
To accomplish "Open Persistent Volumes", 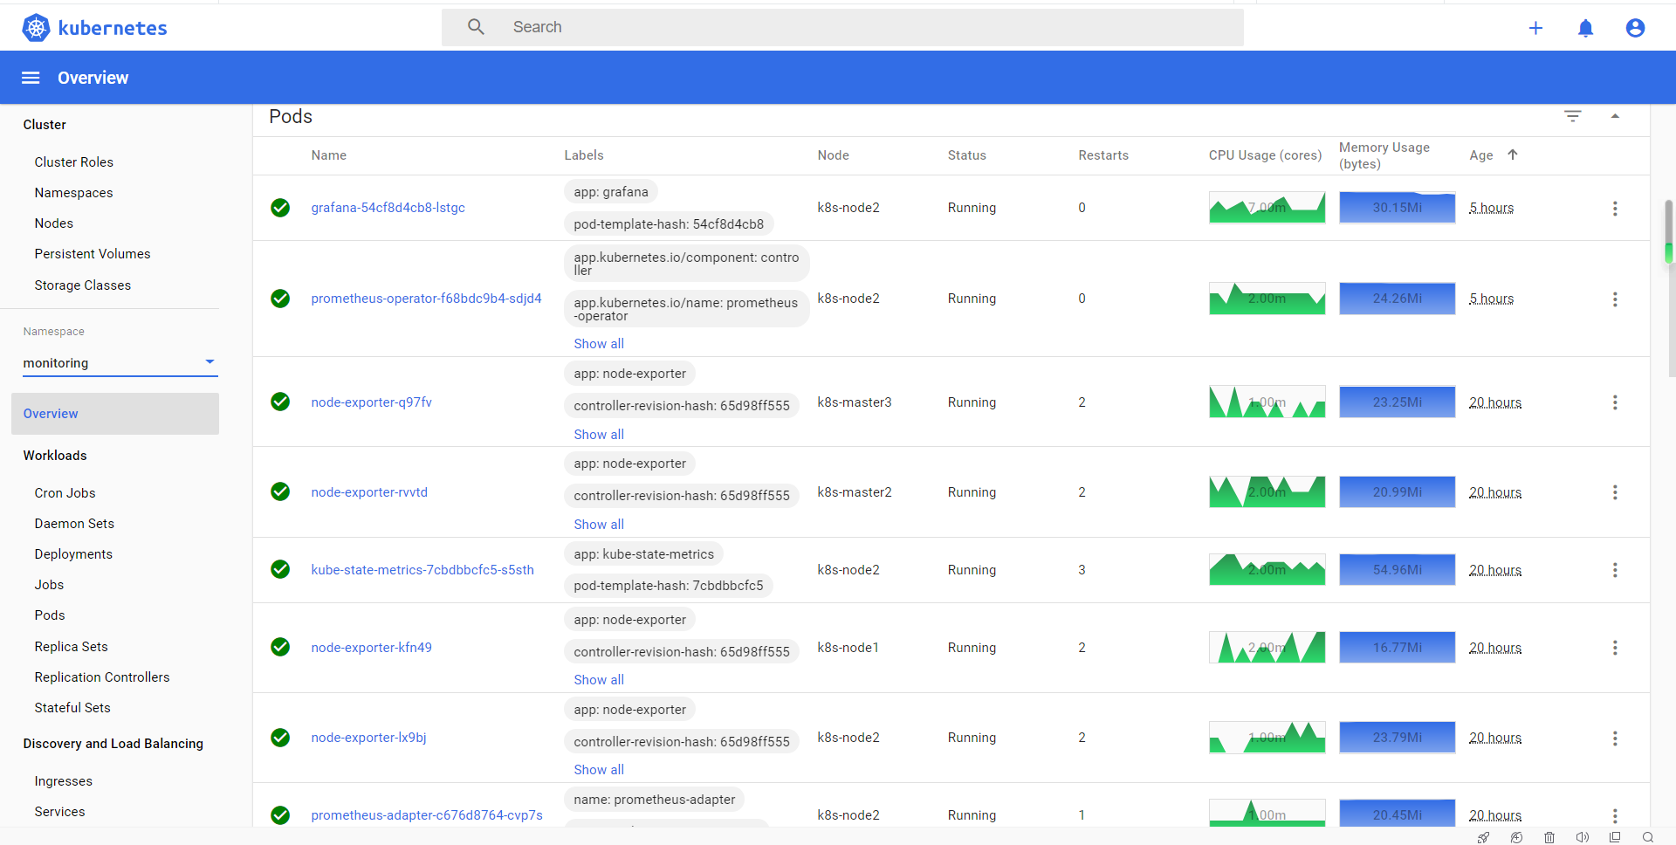I will (x=93, y=254).
